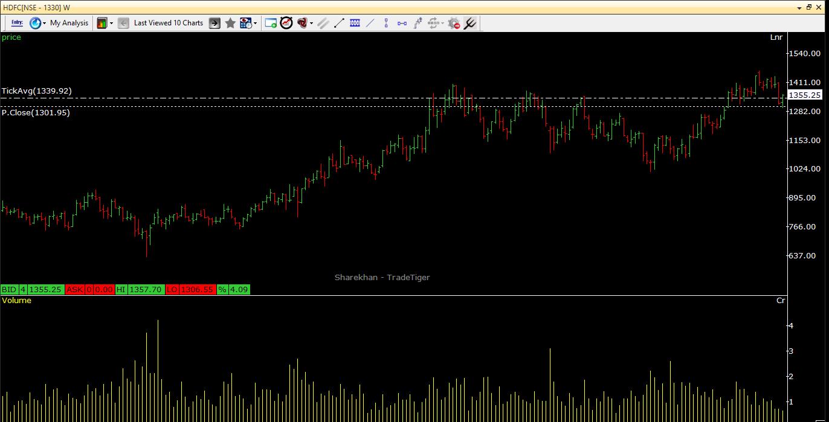This screenshot has height=422, width=829.
Task: Click the BID price 1355.25 field
Action: 45,290
